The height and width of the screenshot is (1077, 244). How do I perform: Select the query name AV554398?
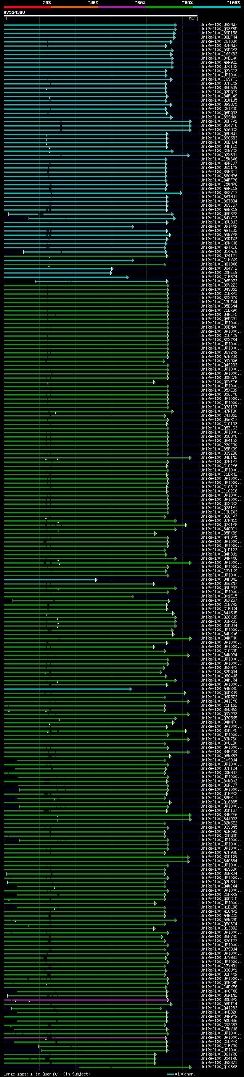pos(14,13)
